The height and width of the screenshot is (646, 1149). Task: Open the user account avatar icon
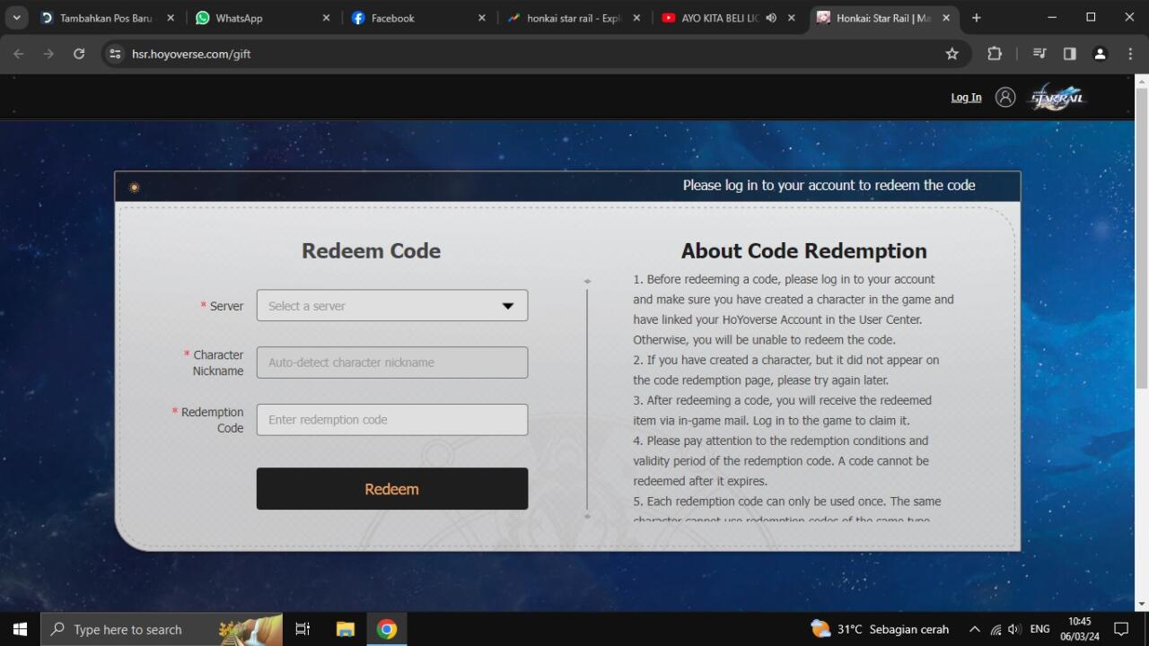pos(1005,98)
